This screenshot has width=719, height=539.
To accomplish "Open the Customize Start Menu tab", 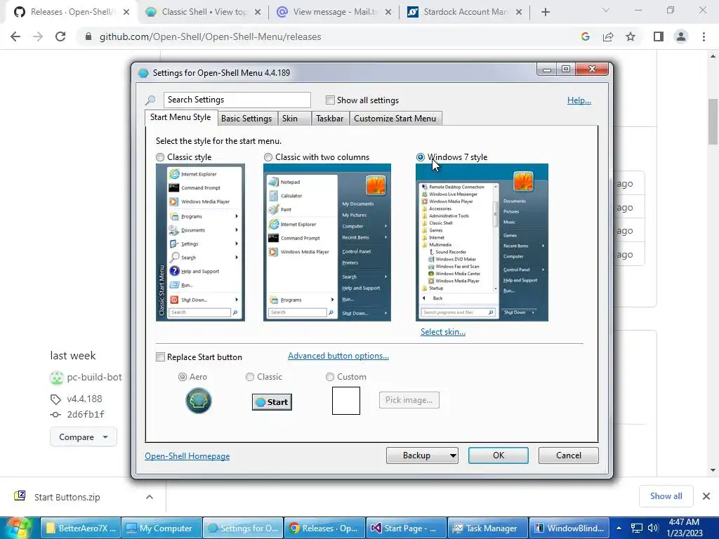I will [395, 119].
